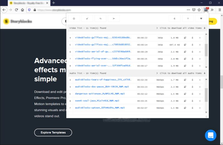Click audio list scrollbar up arrow
Viewport: 223px width, 145px height.
[x=206, y=80]
